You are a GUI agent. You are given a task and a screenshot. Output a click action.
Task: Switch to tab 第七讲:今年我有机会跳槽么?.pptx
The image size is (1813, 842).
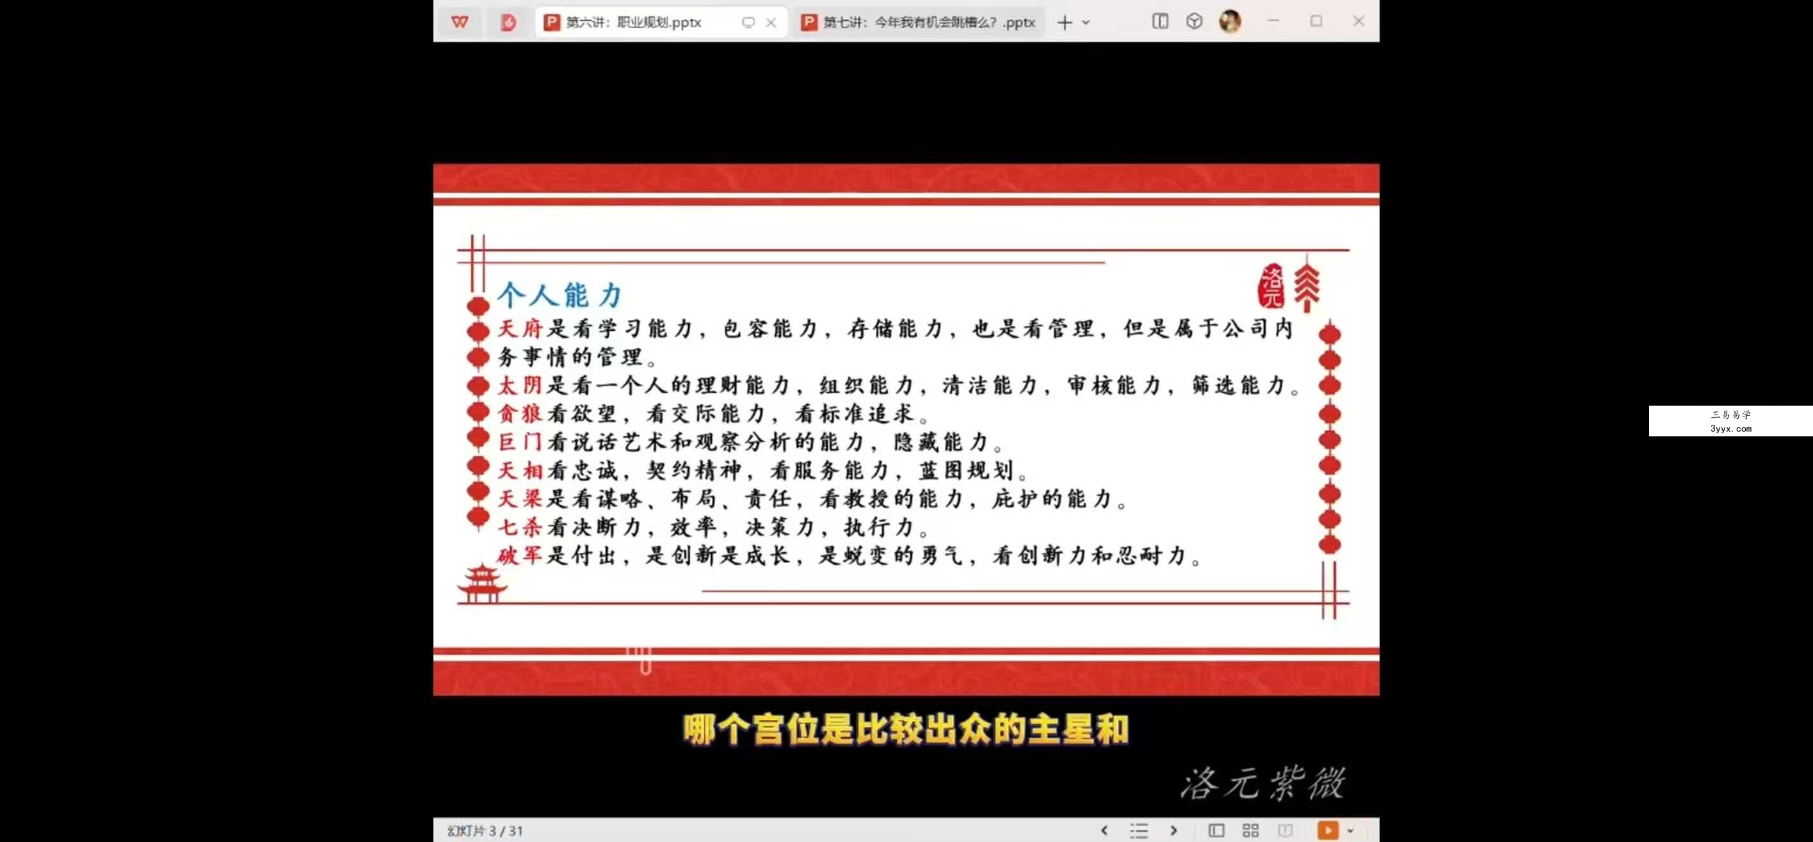(x=929, y=22)
